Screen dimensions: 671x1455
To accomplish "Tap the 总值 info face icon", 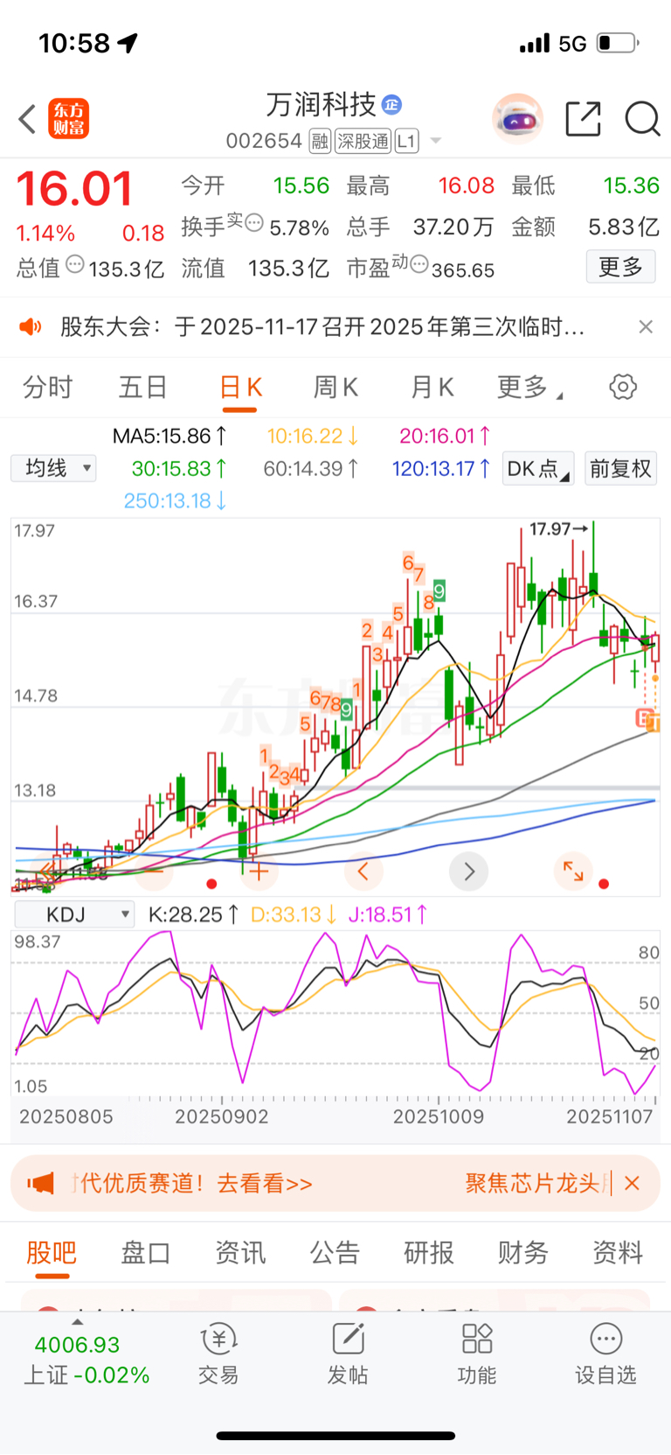I will pyautogui.click(x=75, y=263).
